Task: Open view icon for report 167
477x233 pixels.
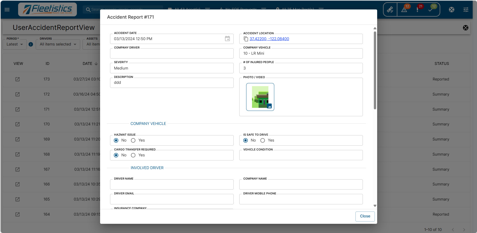Action: coord(17,169)
